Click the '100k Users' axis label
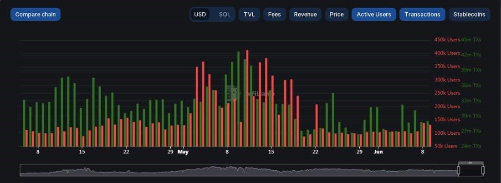 (447, 133)
